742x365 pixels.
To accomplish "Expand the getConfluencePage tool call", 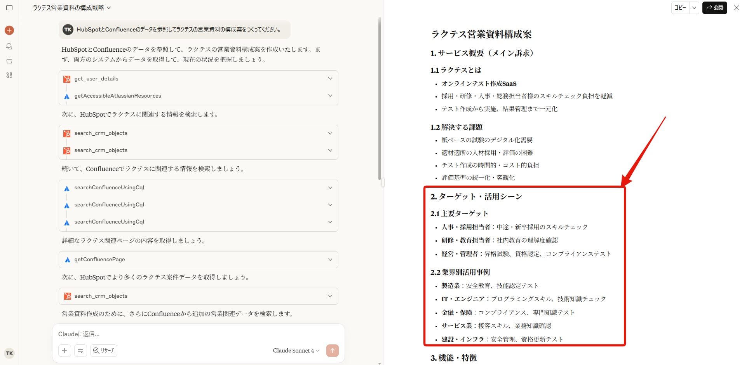I will pyautogui.click(x=199, y=260).
